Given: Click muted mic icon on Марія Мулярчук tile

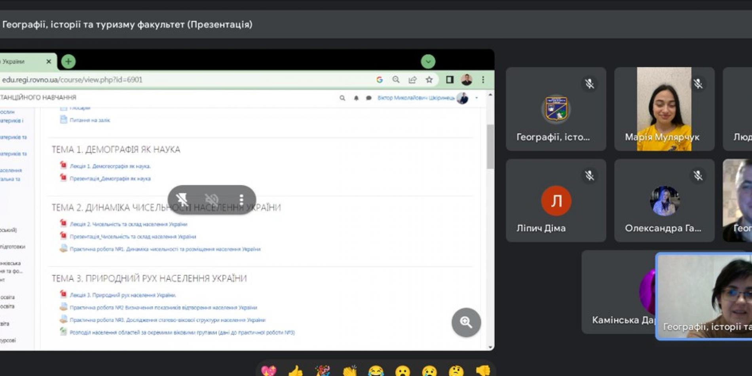Looking at the screenshot, I should [x=698, y=84].
